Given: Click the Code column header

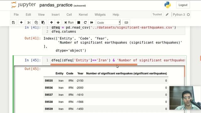Looking at the screenshot, I should 70,73.
